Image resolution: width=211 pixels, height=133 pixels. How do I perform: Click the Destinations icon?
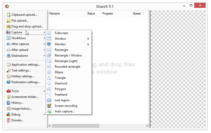click(x=9, y=56)
